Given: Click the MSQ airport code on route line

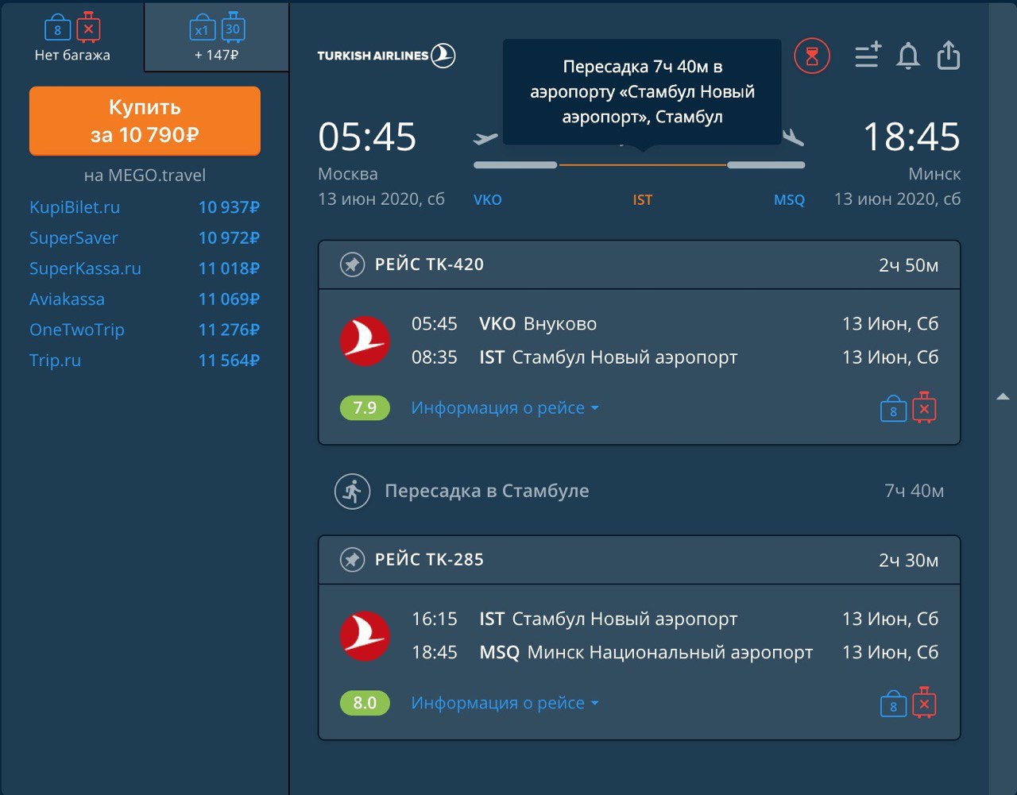Looking at the screenshot, I should [789, 200].
